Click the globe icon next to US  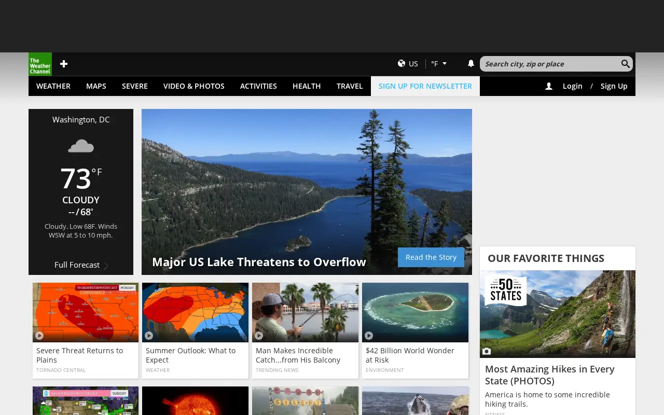pyautogui.click(x=402, y=63)
